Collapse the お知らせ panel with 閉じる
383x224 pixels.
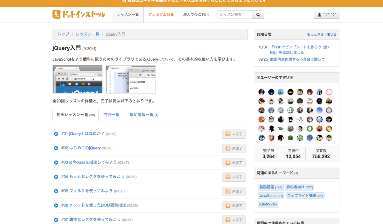(x=332, y=34)
